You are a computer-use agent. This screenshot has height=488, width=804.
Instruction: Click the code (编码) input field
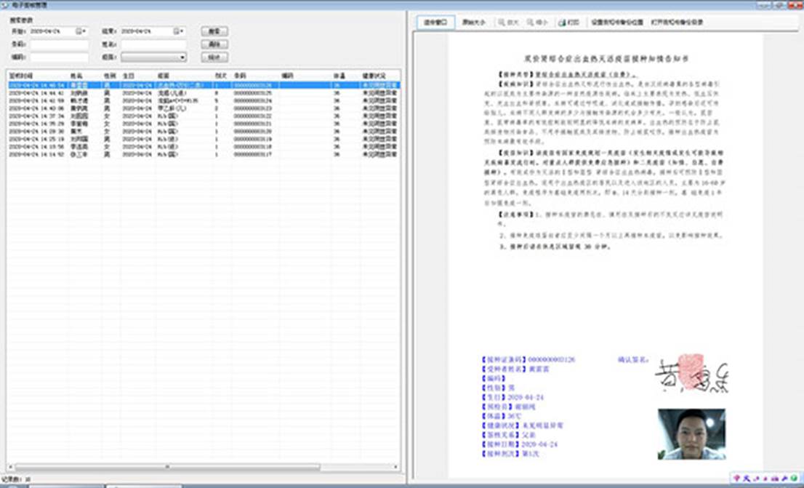point(59,57)
